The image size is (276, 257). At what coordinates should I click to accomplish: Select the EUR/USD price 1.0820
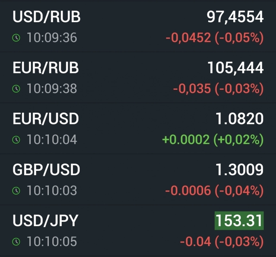point(239,119)
